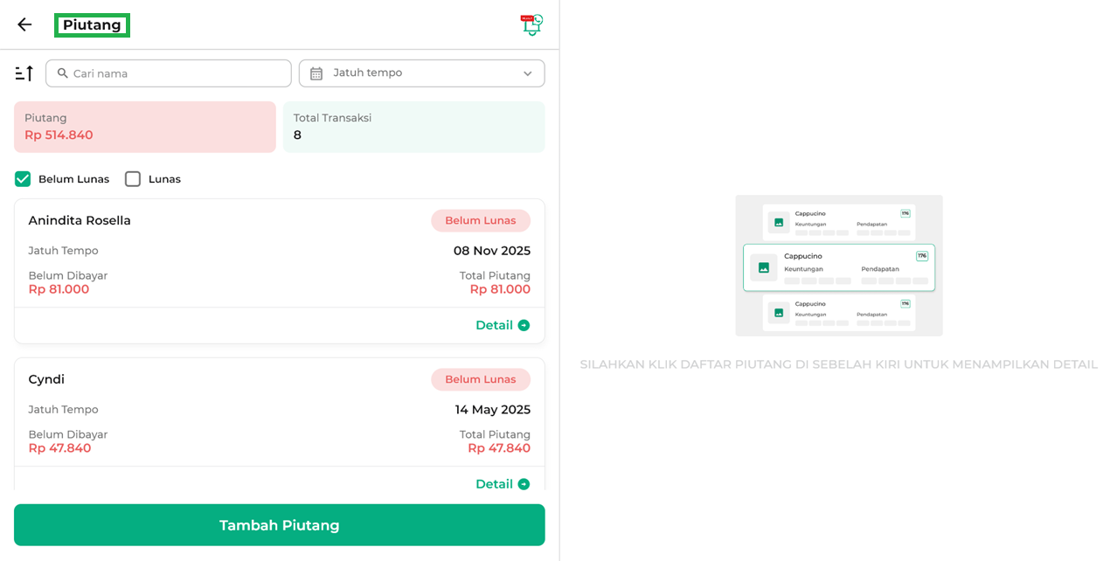Open the WhatsApp notification bell icon

[531, 24]
